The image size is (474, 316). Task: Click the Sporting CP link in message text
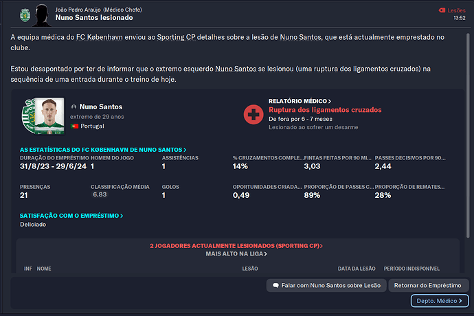[x=176, y=37]
